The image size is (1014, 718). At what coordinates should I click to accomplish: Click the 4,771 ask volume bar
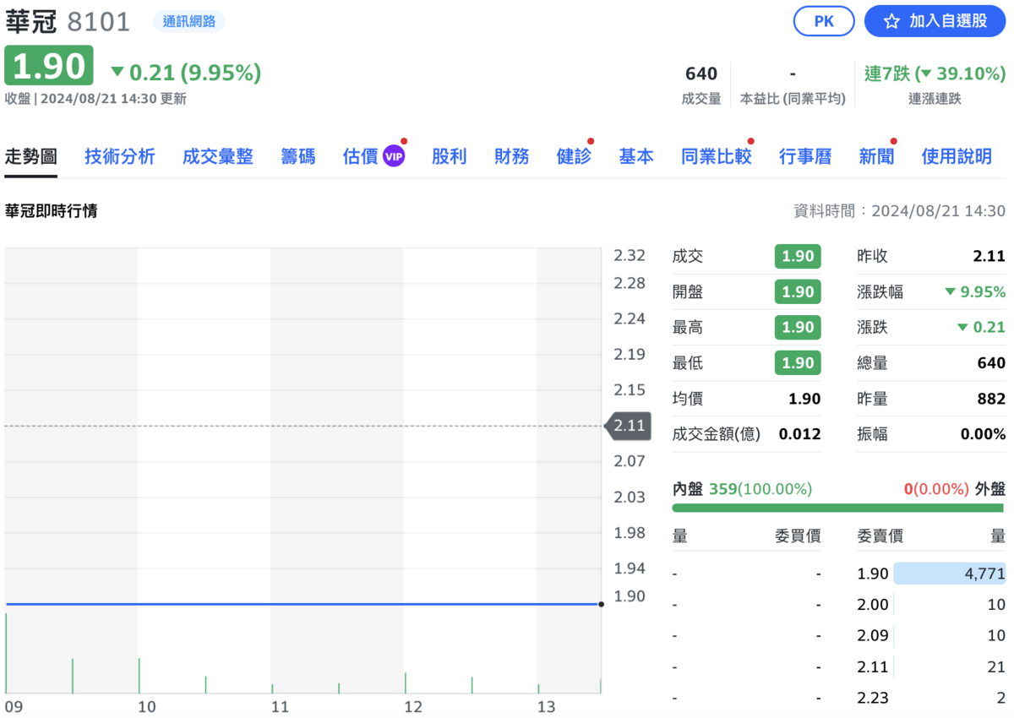pos(949,574)
